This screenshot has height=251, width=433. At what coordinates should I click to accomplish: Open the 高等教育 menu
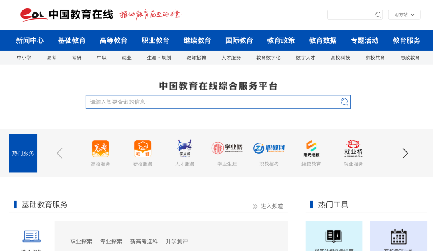(x=113, y=40)
